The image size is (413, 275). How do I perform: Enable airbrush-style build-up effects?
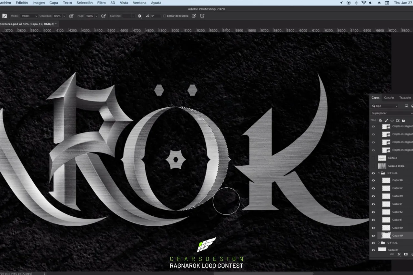pos(103,16)
